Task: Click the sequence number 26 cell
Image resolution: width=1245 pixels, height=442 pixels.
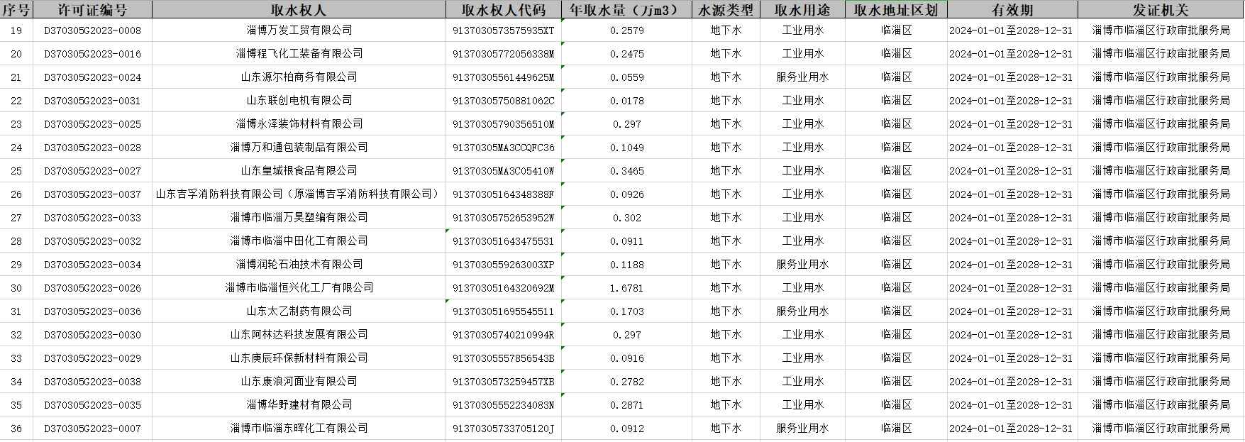Action: click(x=16, y=194)
